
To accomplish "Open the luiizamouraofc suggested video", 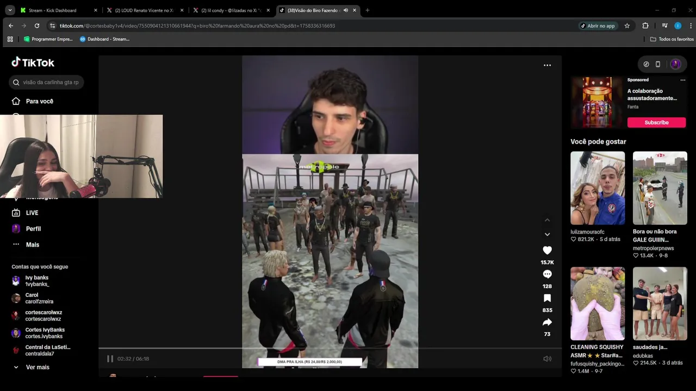I will click(x=598, y=188).
